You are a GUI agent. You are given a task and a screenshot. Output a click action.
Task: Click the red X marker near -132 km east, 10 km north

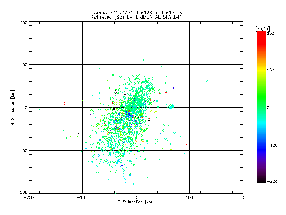(x=65, y=104)
